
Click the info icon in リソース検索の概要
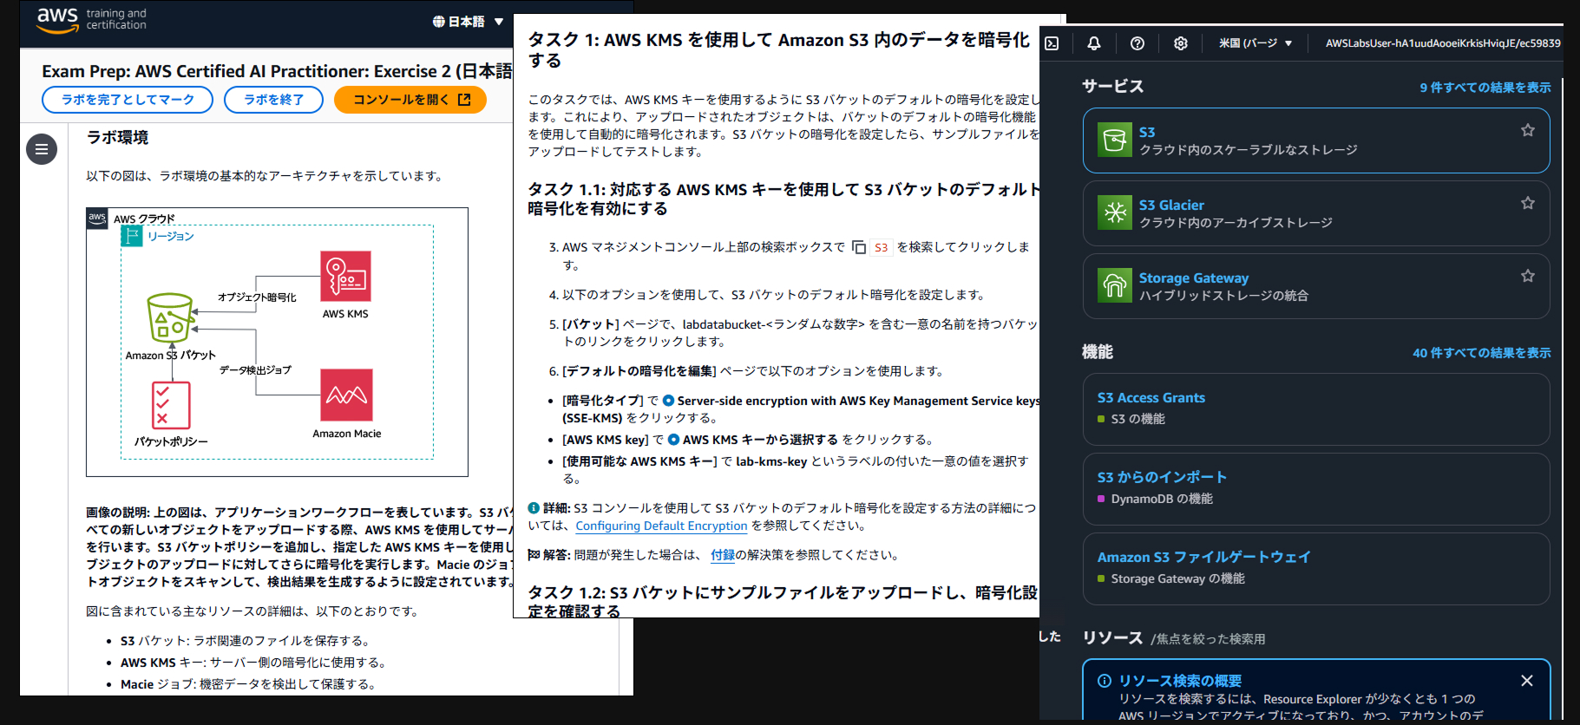(1105, 681)
